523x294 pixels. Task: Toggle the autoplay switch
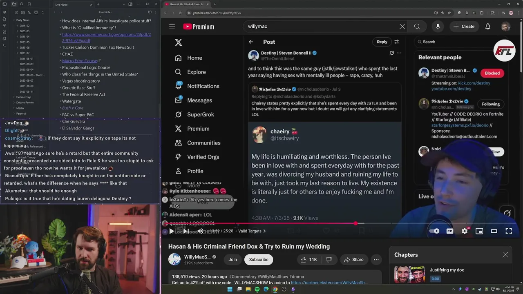(434, 231)
